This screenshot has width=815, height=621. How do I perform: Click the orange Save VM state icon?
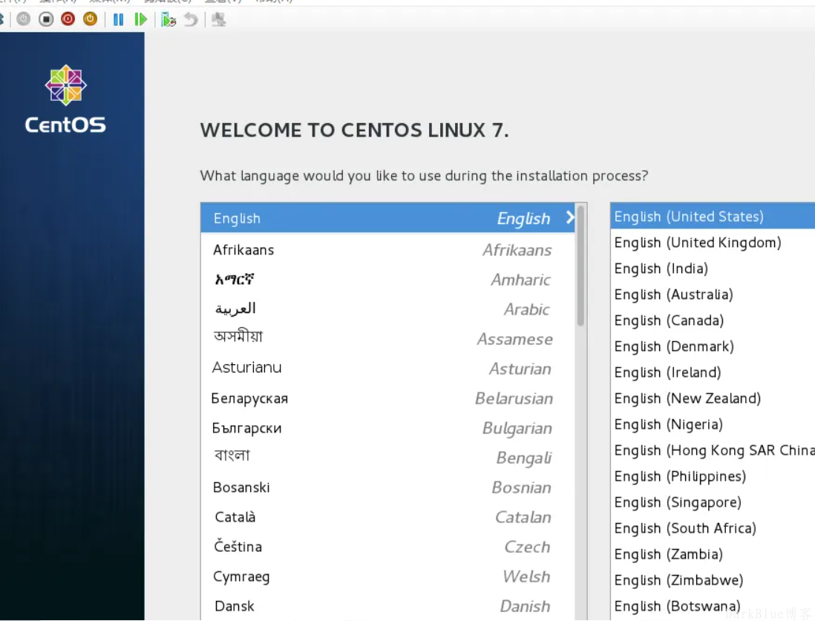(90, 19)
